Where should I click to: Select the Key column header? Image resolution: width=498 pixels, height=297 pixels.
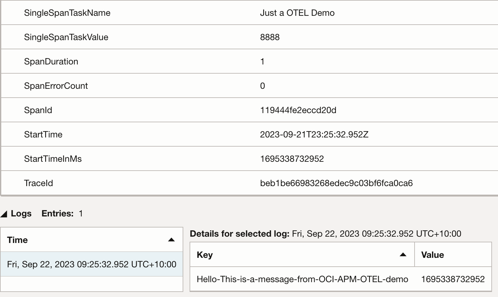pyautogui.click(x=204, y=255)
